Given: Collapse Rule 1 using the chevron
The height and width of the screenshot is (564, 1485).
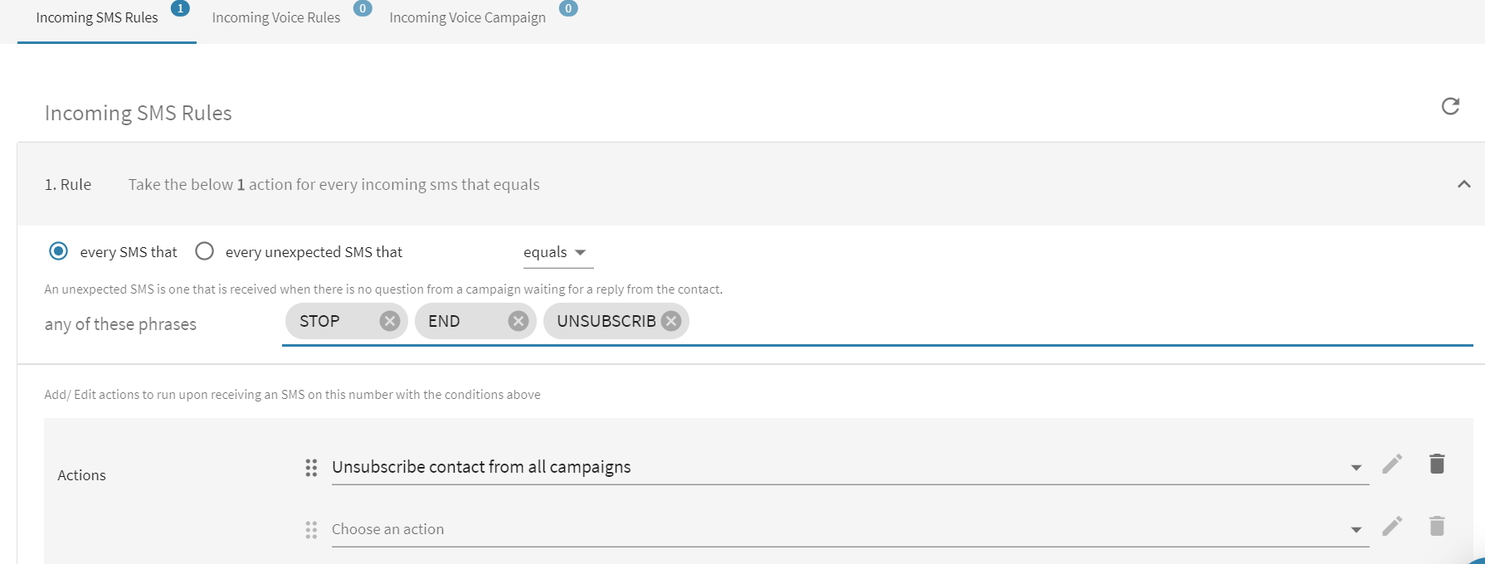Looking at the screenshot, I should [x=1464, y=184].
